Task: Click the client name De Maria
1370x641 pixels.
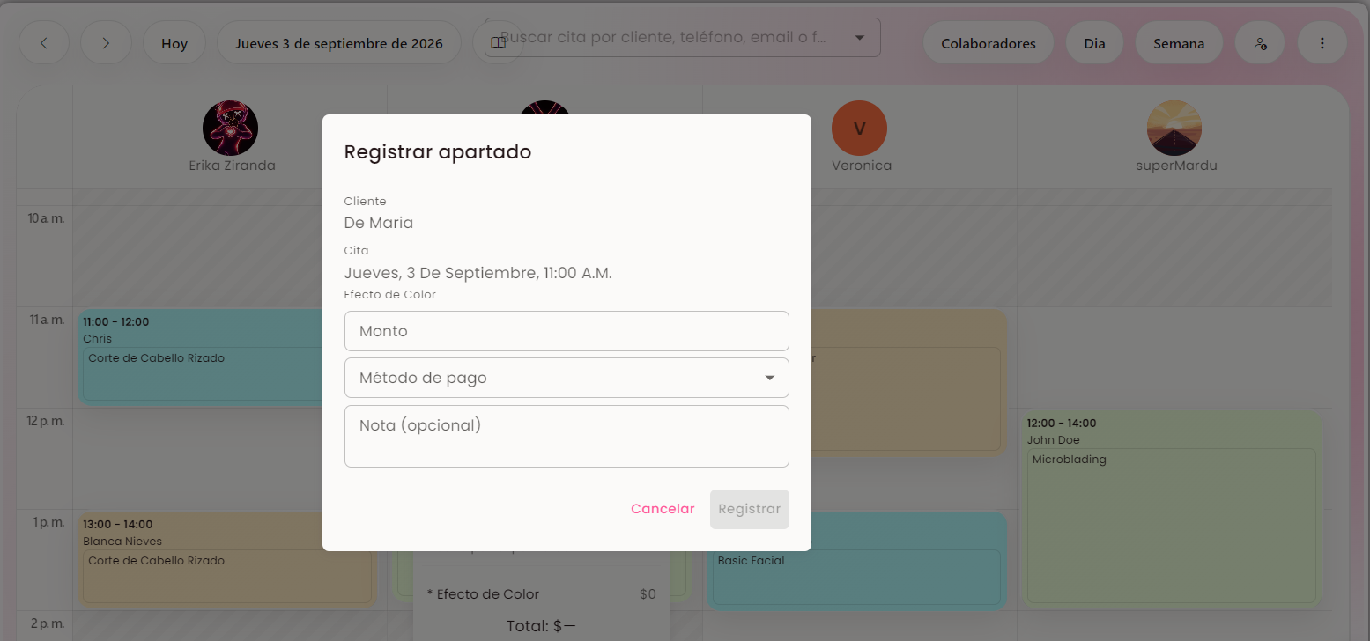Action: click(x=379, y=223)
